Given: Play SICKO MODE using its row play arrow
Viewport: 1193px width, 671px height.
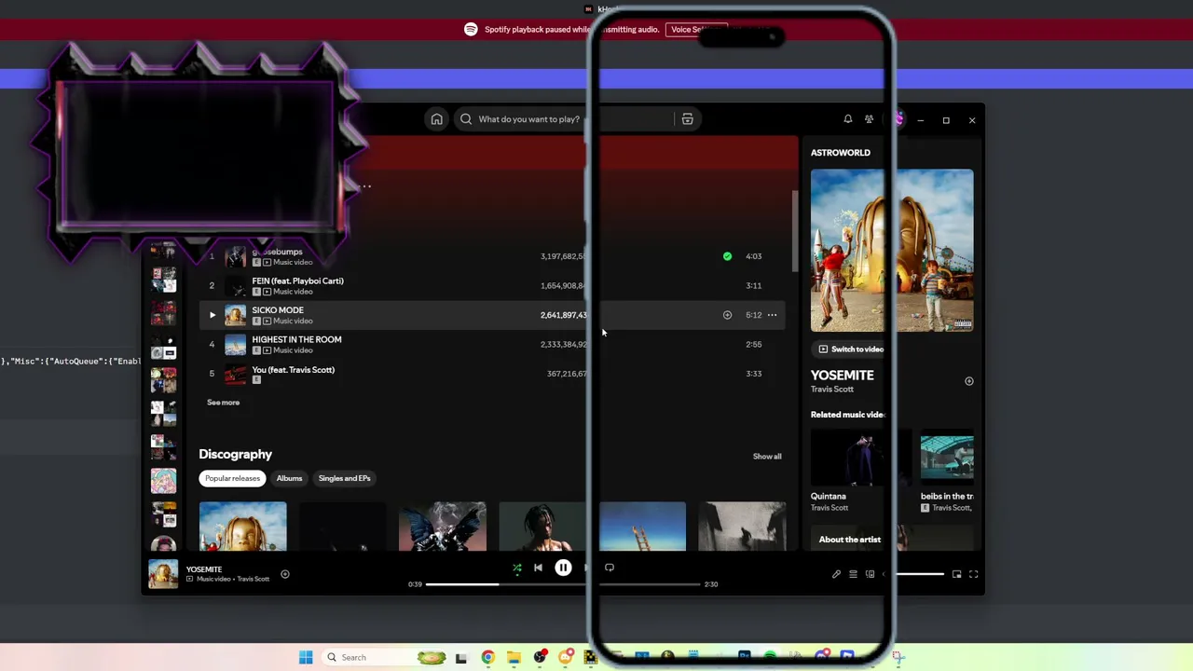Looking at the screenshot, I should point(212,315).
